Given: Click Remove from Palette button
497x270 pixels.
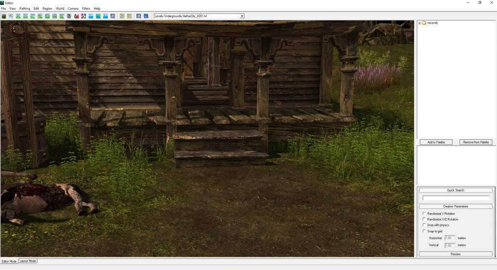Looking at the screenshot, I should (476, 142).
